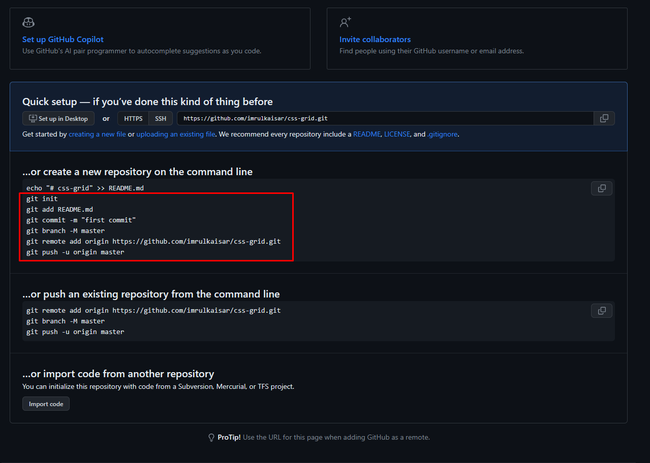Click the Set up in Desktop button
Image resolution: width=650 pixels, height=463 pixels.
(58, 118)
